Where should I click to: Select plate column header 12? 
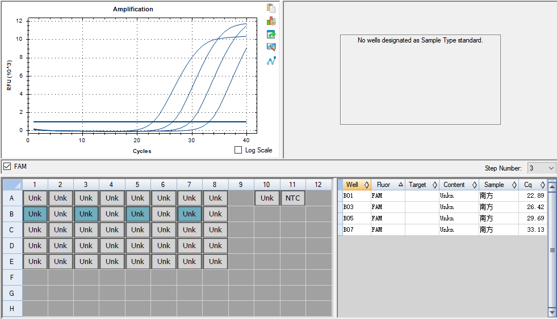coord(319,185)
